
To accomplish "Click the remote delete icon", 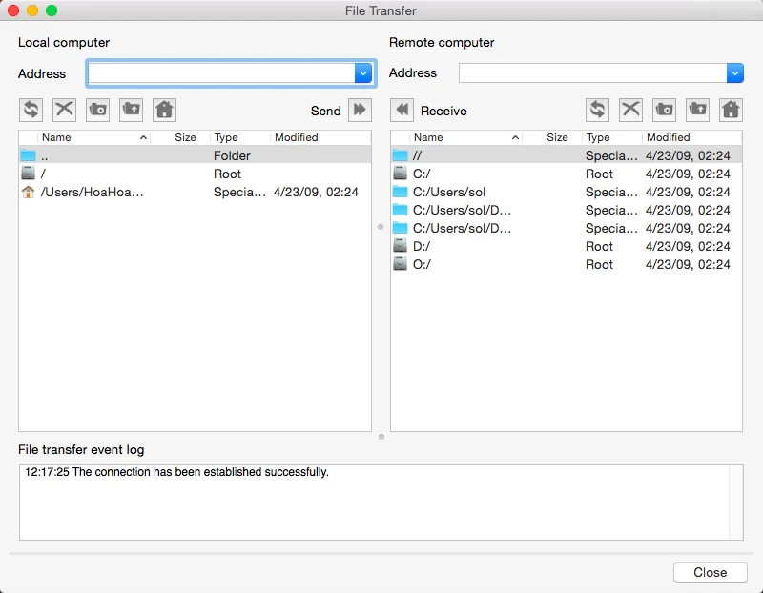I will [x=630, y=110].
